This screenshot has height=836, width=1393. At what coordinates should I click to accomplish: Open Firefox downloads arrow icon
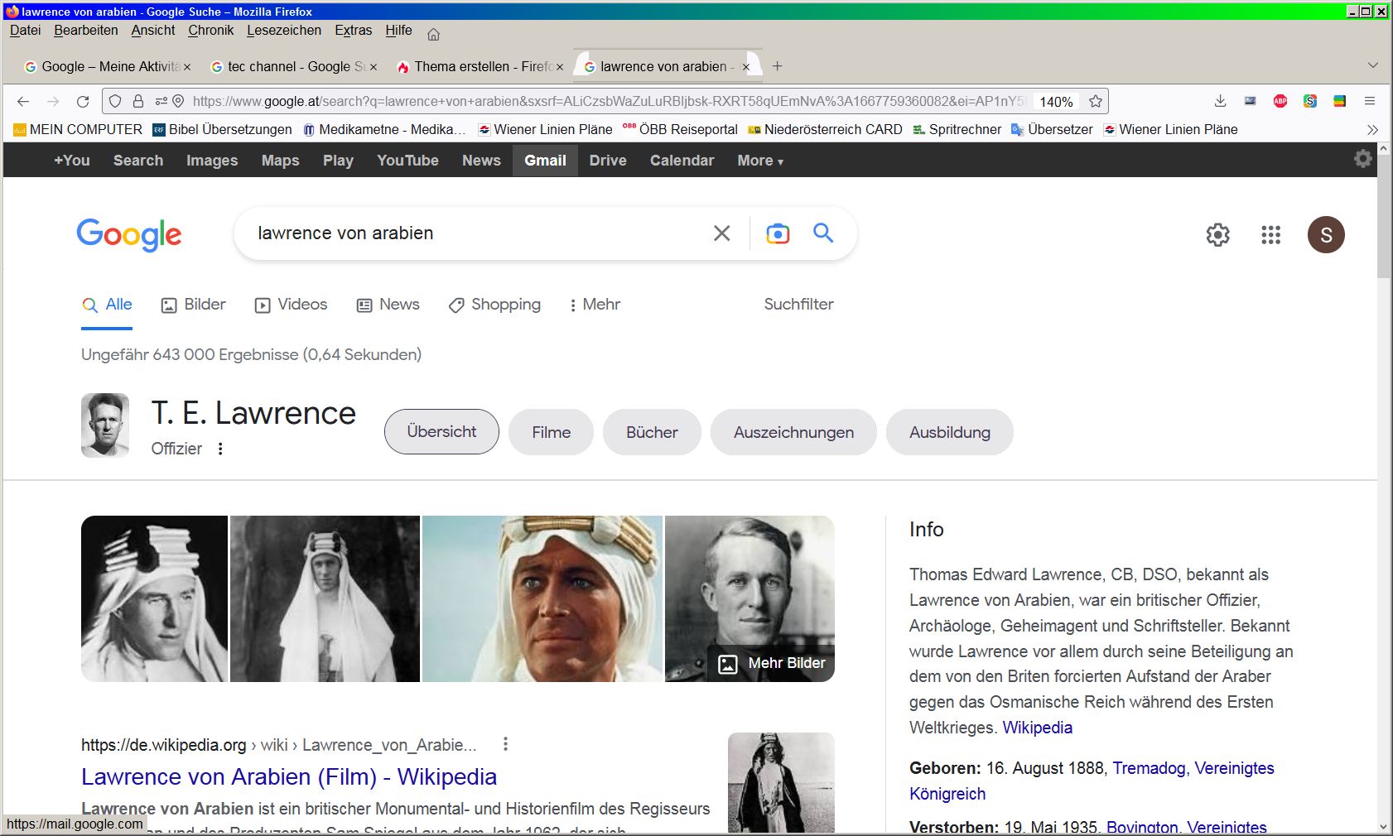point(1220,101)
